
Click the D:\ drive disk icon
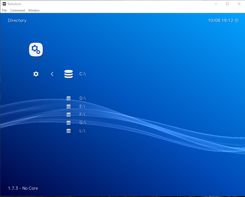tap(68, 98)
